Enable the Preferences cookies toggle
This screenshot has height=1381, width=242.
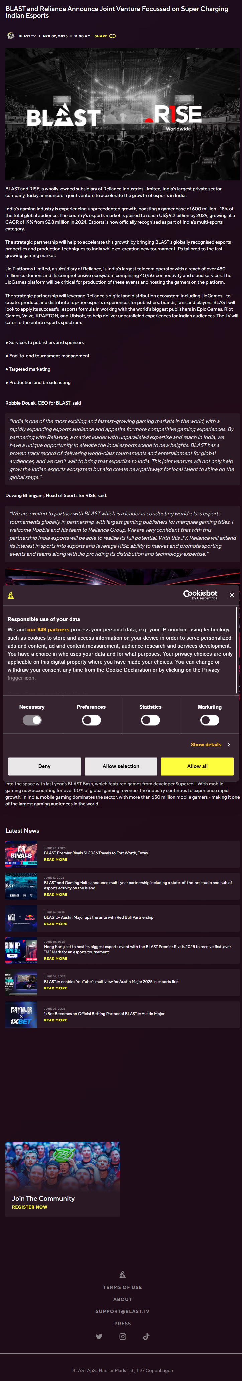tap(91, 720)
